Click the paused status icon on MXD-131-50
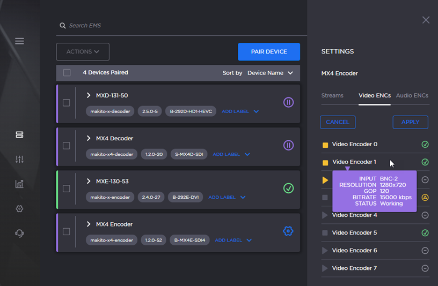The width and height of the screenshot is (438, 286). click(288, 102)
